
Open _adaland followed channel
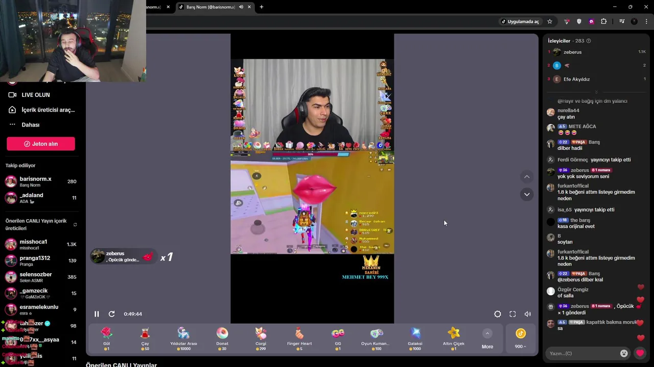tap(41, 198)
